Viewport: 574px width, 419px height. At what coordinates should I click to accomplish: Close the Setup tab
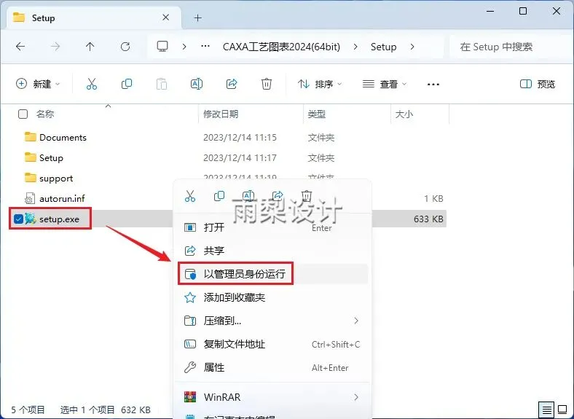click(166, 17)
